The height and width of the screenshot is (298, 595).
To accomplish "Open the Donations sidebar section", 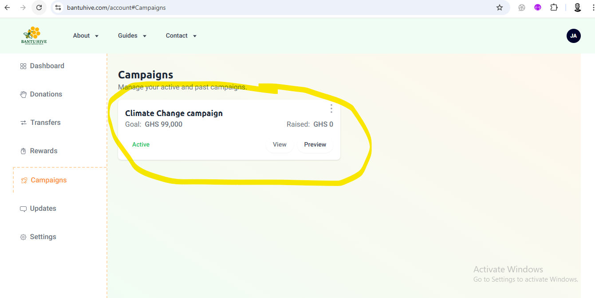I will 46,94.
